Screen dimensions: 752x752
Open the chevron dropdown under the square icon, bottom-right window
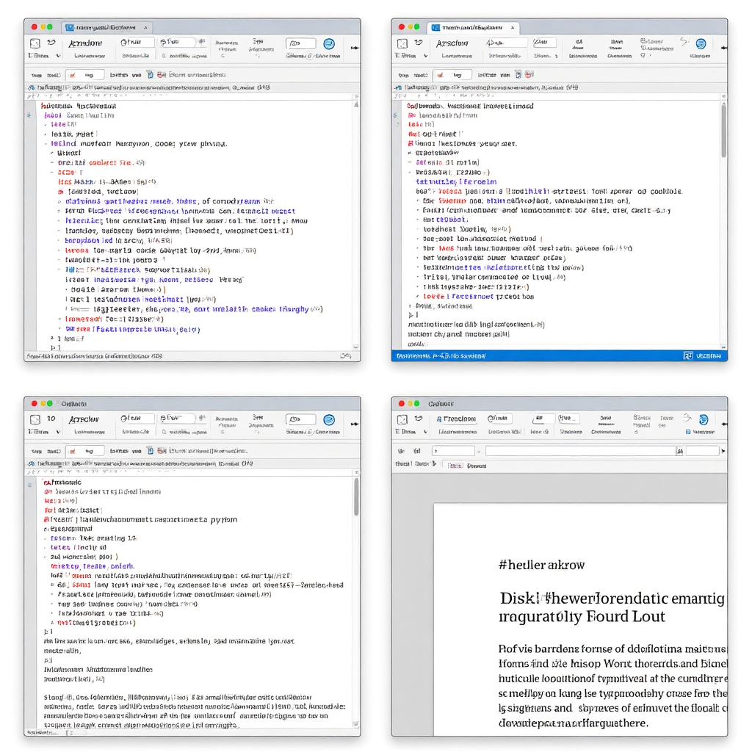pyautogui.click(x=425, y=432)
